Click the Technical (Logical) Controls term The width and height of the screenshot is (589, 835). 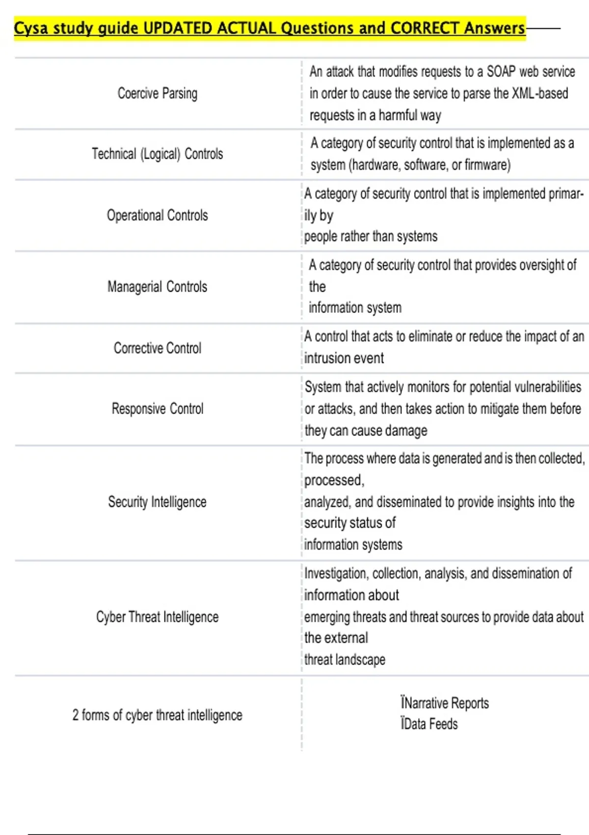(157, 154)
